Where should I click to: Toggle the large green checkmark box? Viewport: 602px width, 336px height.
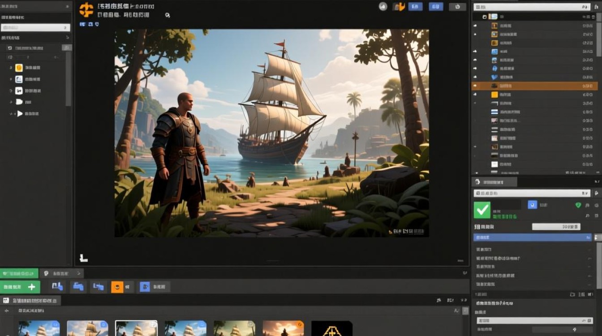482,209
